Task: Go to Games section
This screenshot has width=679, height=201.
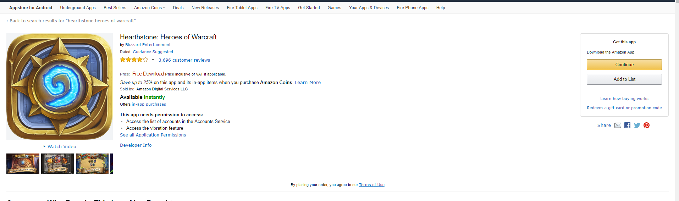Action: tap(334, 7)
